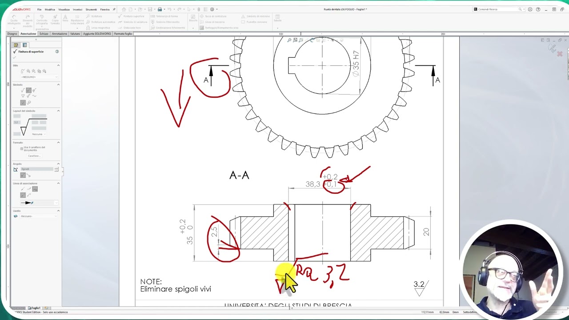Pin the menu bar with pushpin icon
Screen dimensions: 569x320
point(114,9)
